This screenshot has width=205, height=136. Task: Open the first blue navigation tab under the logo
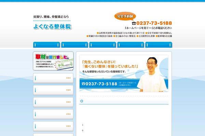46,45
